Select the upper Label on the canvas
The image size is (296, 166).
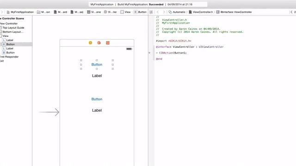97,76
